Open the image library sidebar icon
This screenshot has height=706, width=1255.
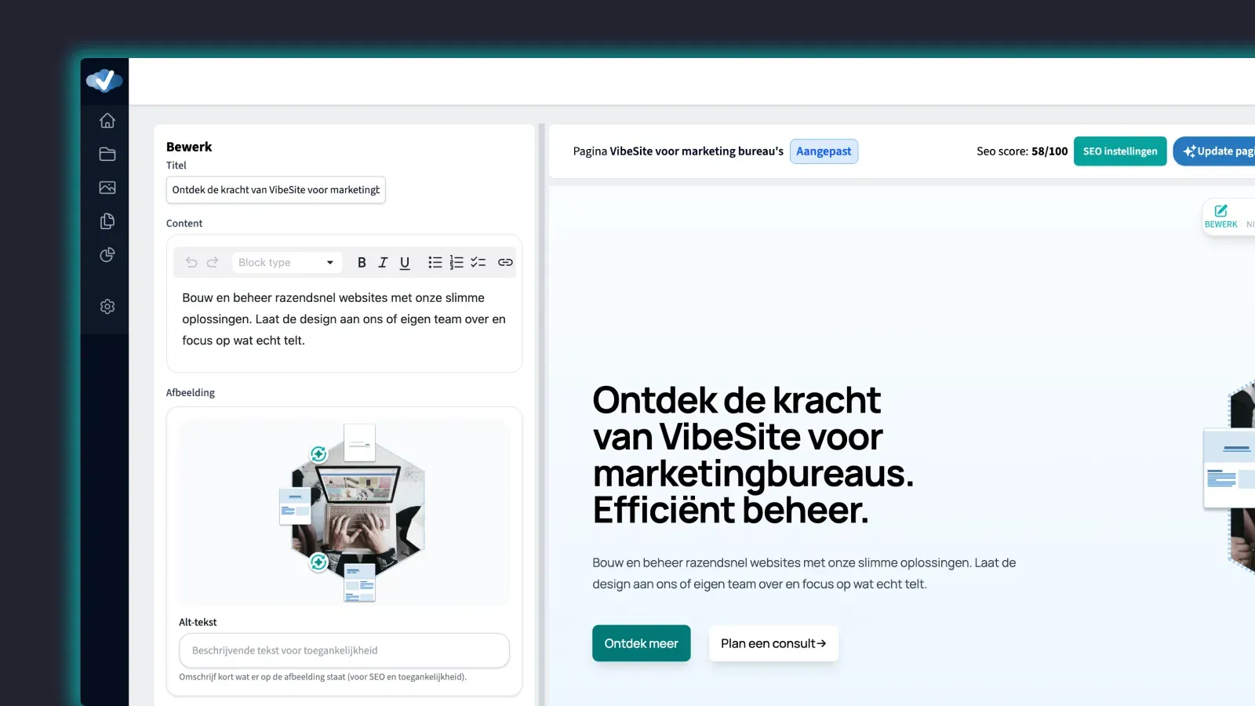click(x=107, y=187)
